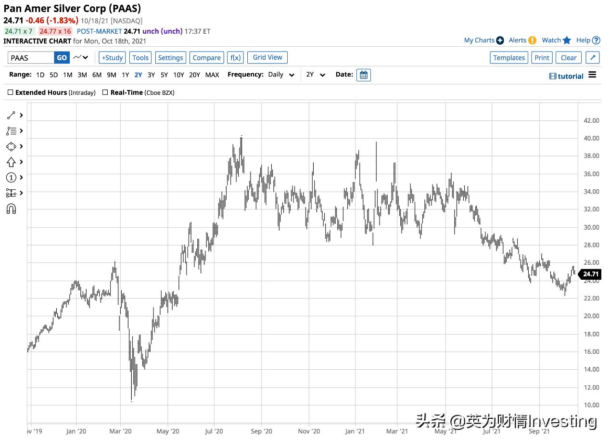Open chart Settings button
This screenshot has width=610, height=441.
(170, 58)
